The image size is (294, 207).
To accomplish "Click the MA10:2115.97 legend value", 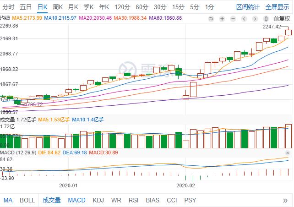I will [x=60, y=18].
